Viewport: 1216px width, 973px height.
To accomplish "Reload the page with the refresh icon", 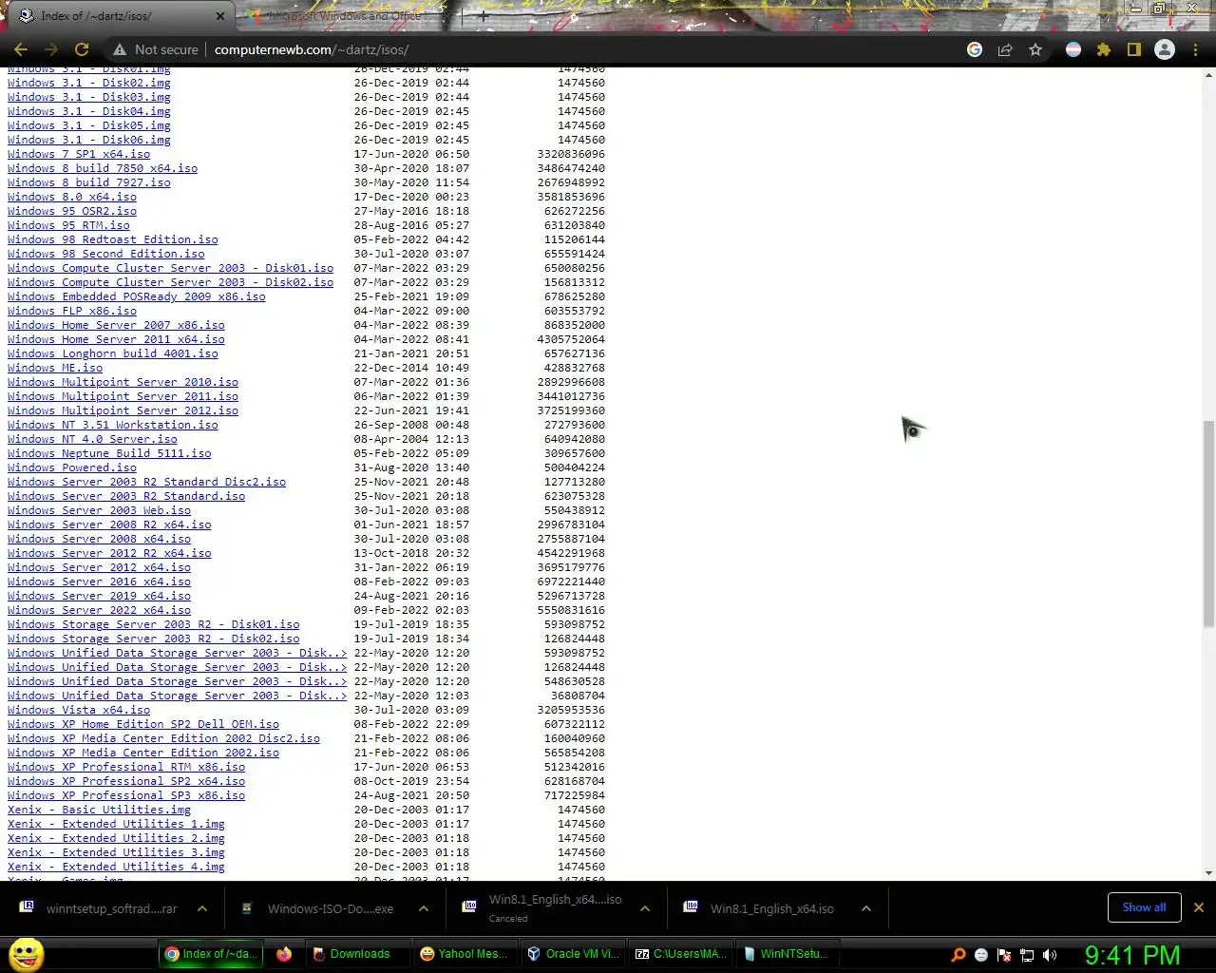I will tap(82, 49).
